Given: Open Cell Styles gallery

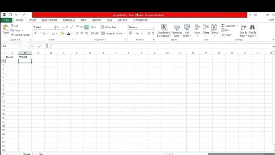Looking at the screenshot, I should 187,31.
